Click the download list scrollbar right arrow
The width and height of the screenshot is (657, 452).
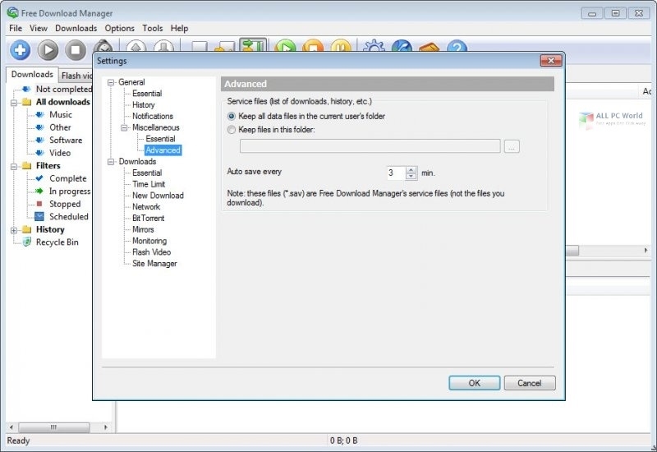tap(646, 251)
